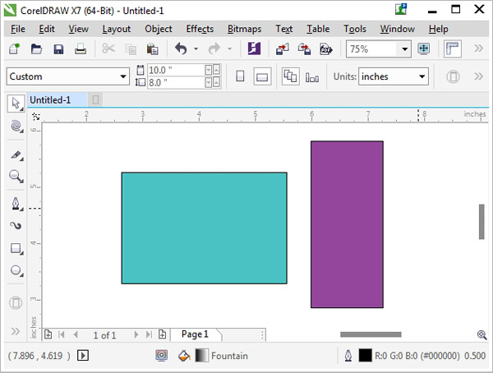Expand the Redo history dropdown arrow
Screen dimensions: 493x373
click(229, 49)
